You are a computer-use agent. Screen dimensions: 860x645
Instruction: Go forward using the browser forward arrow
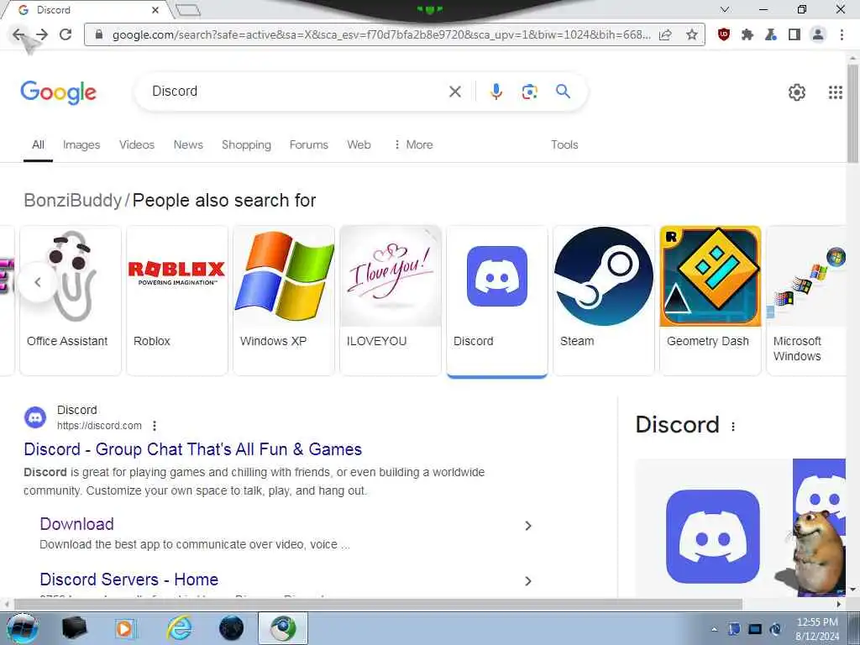pos(42,35)
